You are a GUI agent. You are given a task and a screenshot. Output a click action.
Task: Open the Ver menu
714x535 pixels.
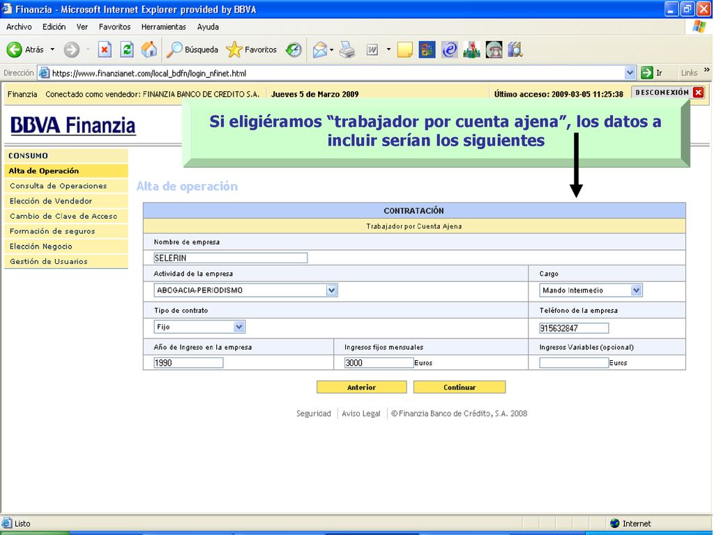(x=82, y=27)
